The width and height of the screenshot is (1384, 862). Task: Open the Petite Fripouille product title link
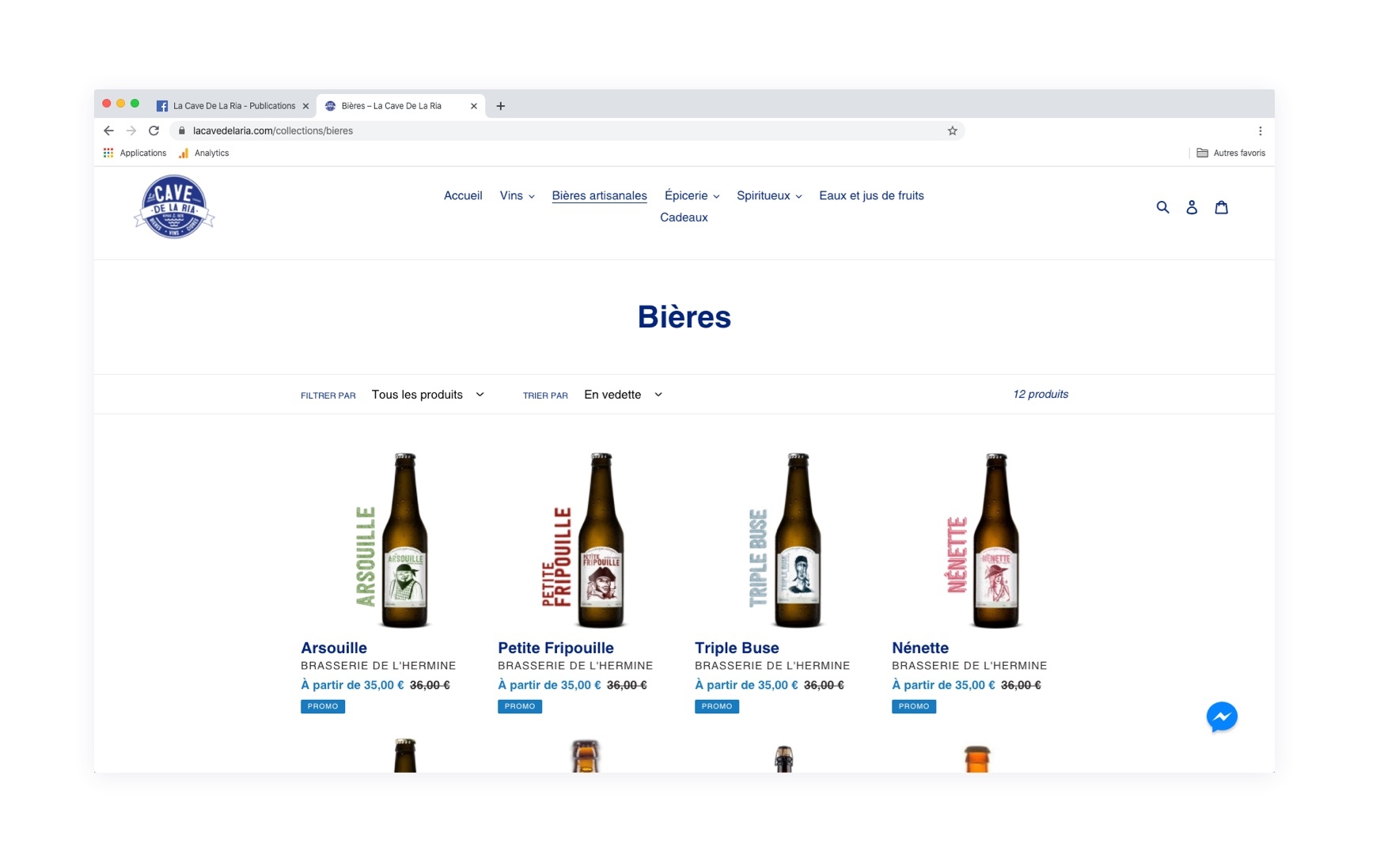pos(555,648)
